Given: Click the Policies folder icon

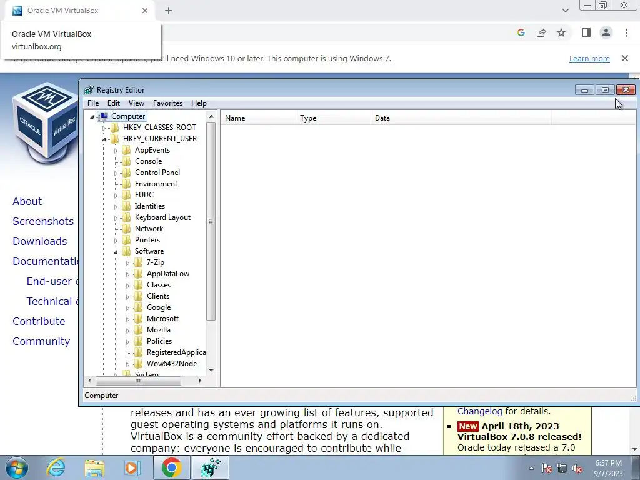Looking at the screenshot, I should [x=139, y=341].
